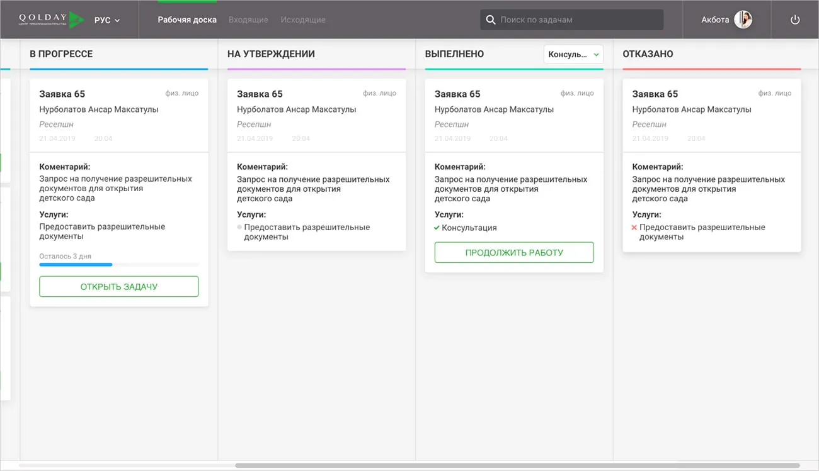Click red cross icon in Отказано card
Viewport: 819px width, 471px height.
[x=634, y=228]
